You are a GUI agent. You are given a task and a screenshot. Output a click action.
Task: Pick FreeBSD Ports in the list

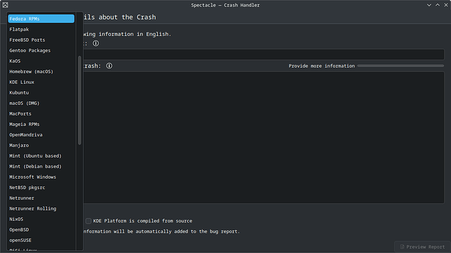coord(41,40)
